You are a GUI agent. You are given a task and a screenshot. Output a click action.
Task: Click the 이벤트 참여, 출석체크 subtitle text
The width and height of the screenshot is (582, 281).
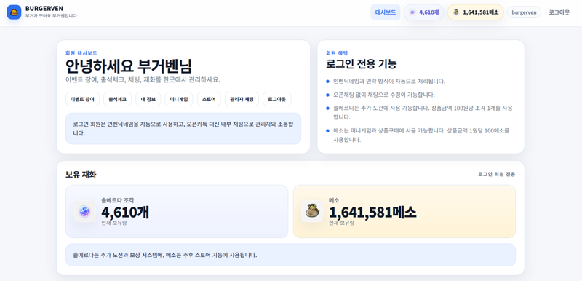143,80
